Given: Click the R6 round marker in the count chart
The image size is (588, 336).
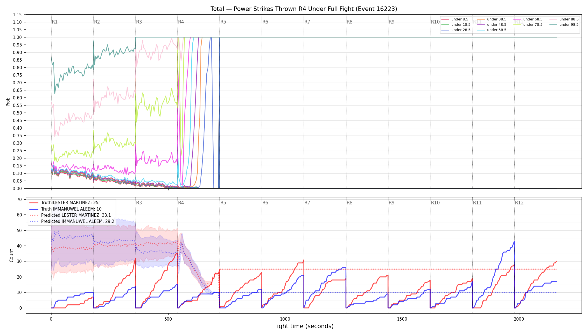Looking at the screenshot, I should coord(265,203).
